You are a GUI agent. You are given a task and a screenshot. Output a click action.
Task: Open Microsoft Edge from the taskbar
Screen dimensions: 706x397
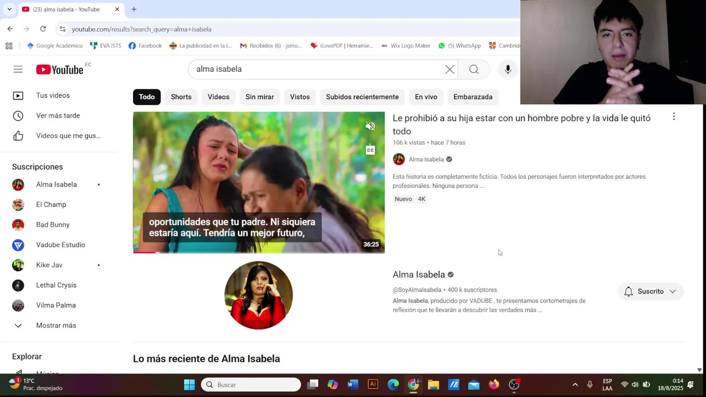pyautogui.click(x=393, y=385)
